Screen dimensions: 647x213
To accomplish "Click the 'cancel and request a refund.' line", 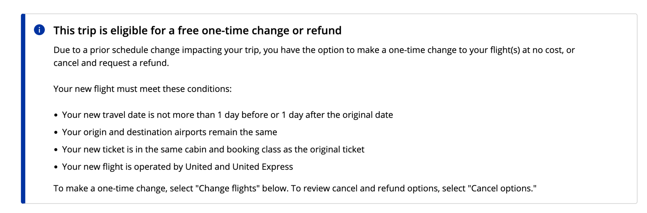I will 111,63.
